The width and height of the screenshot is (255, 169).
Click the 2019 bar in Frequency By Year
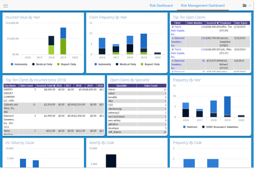(x=227, y=106)
